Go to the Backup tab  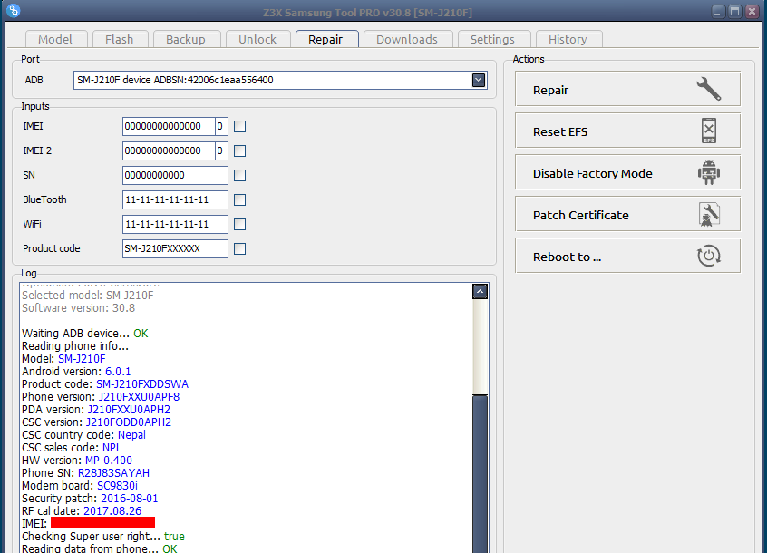(x=186, y=39)
